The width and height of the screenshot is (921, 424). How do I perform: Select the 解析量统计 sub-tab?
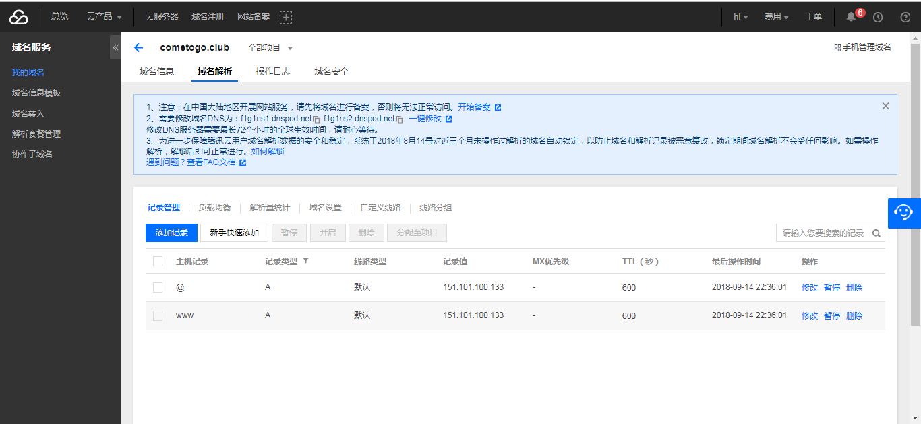pos(270,208)
